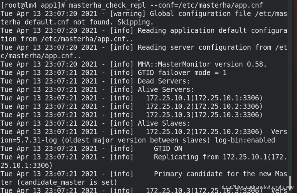Click 'tion from /etc/masterha/app.cnf..' text
297x193 pixels.
click(67, 39)
